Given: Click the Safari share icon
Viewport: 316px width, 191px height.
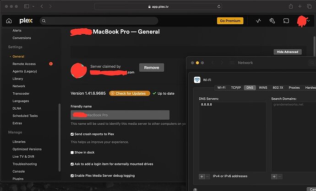Looking at the screenshot, I should point(291,6).
